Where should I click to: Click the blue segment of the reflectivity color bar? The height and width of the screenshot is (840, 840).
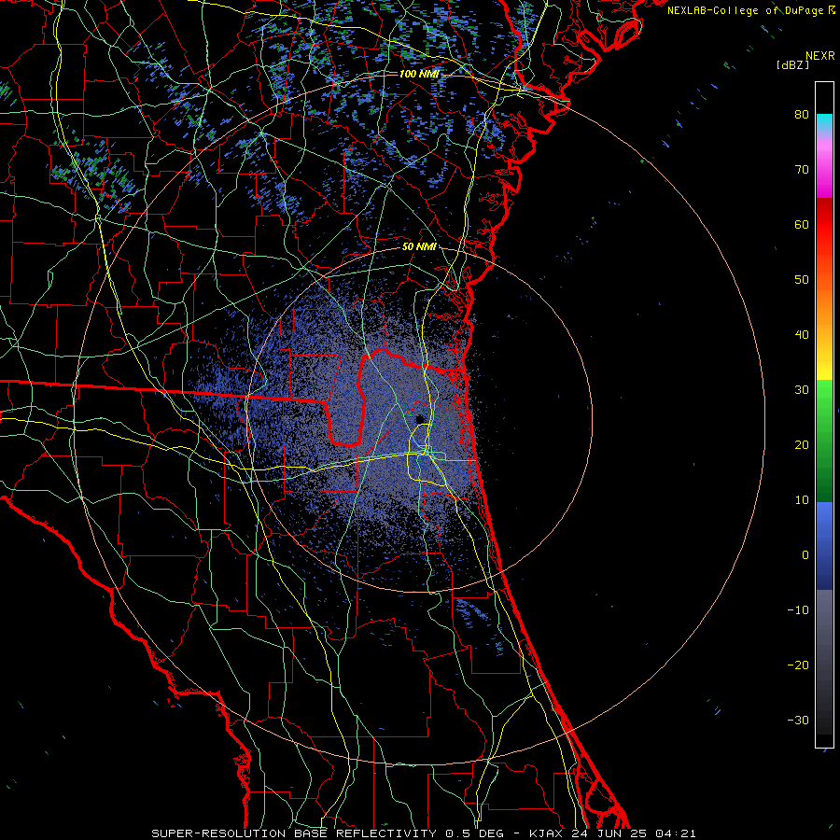[824, 546]
